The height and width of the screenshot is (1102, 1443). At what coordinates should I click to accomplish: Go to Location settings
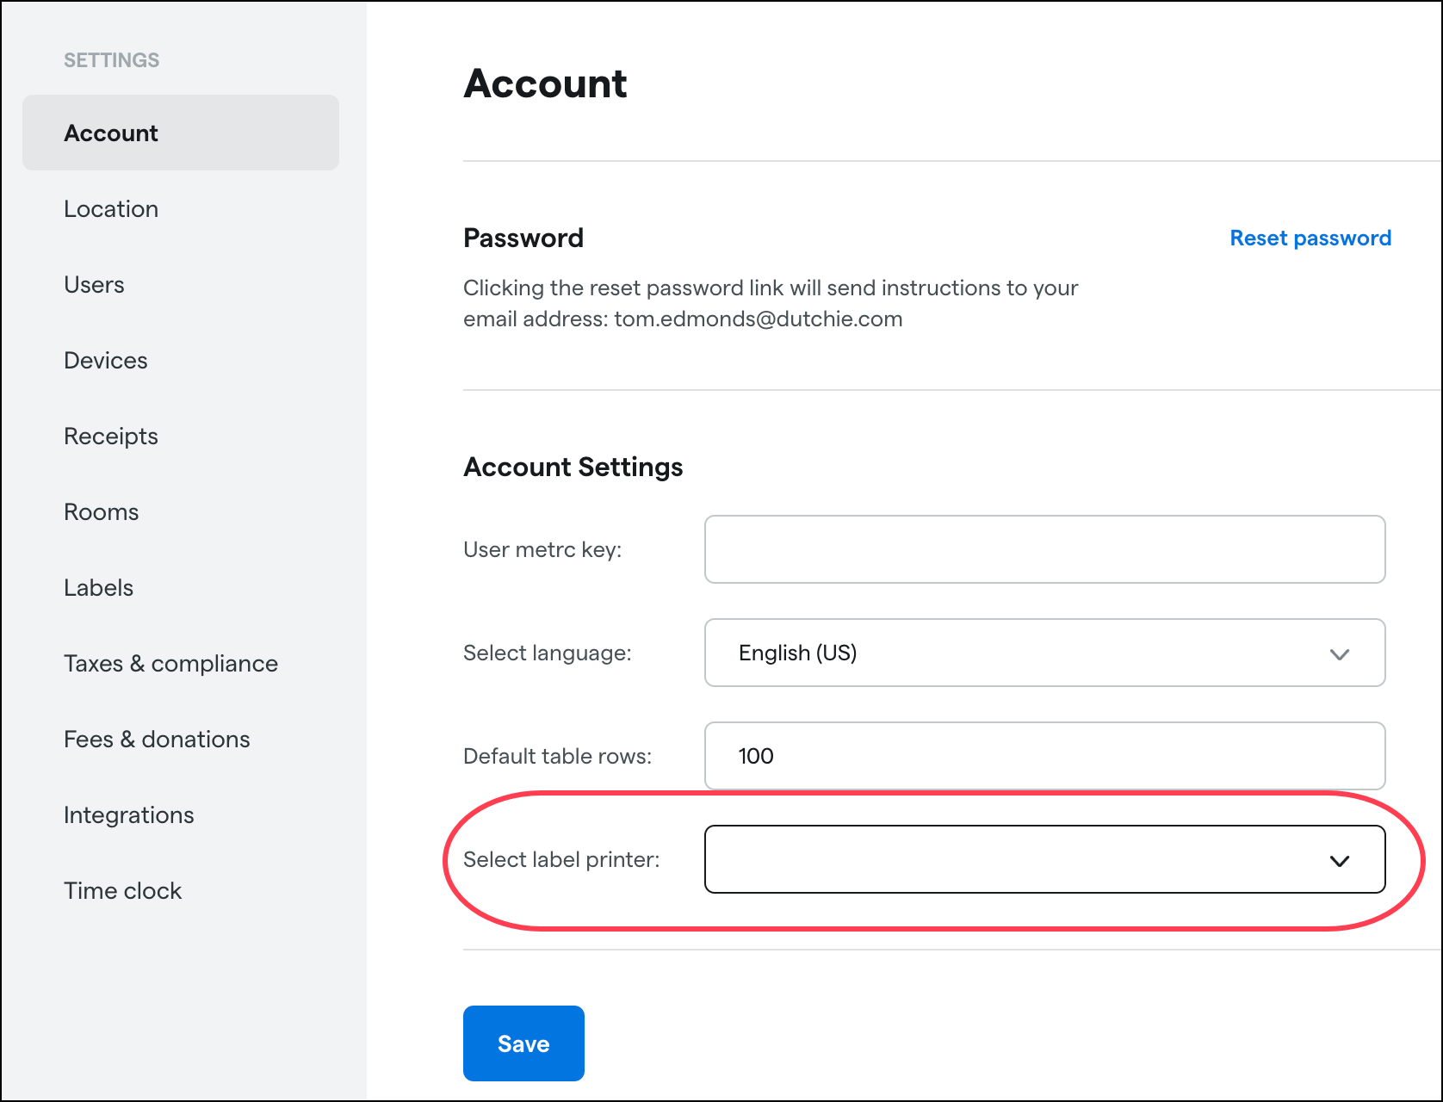coord(111,209)
